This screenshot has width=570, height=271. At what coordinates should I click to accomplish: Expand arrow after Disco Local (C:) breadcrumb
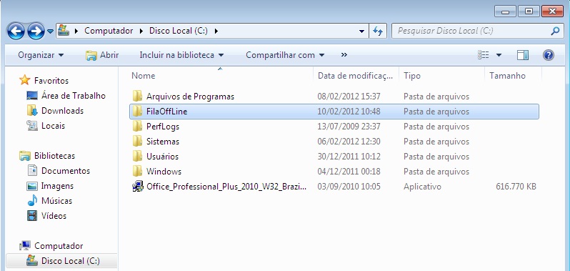(x=216, y=31)
